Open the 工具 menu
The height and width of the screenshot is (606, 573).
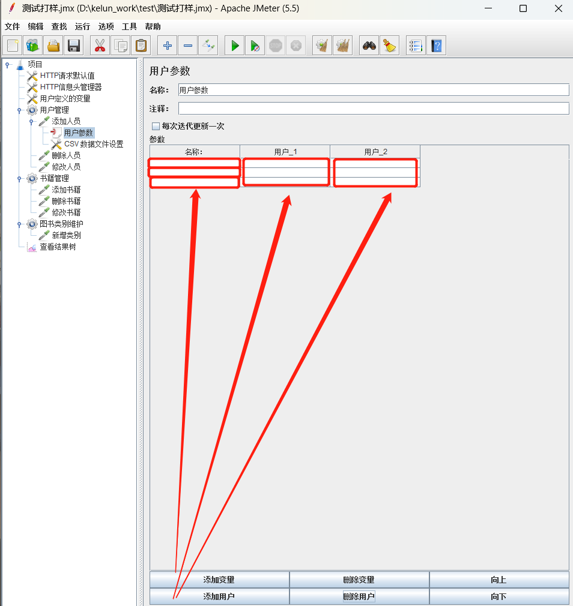click(129, 26)
